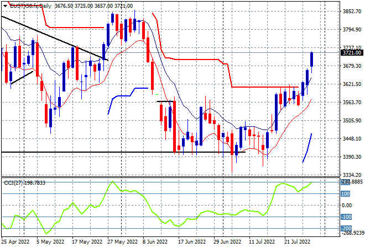The image size is (365, 248).
Task: Open the chart menu triangle beside EUSTX50
Action: (x=5, y=6)
